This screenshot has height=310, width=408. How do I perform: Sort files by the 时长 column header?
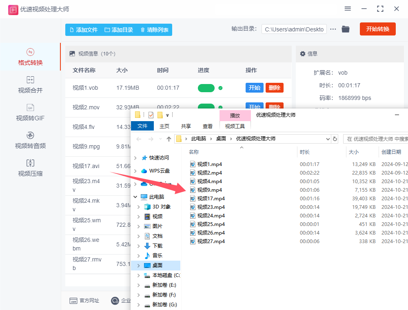305,152
